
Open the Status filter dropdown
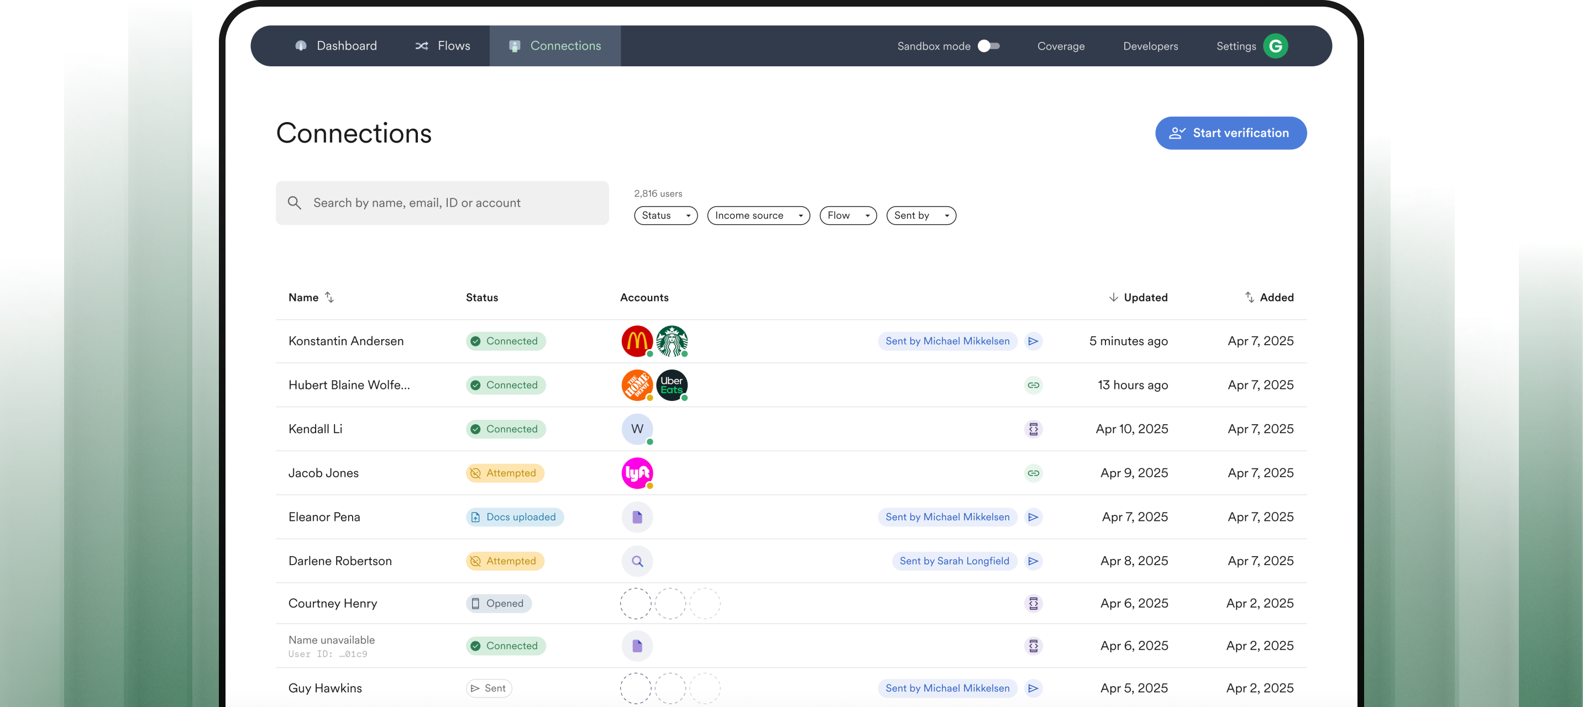coord(665,215)
